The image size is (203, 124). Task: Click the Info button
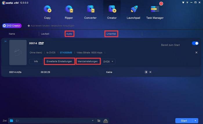click(x=36, y=62)
